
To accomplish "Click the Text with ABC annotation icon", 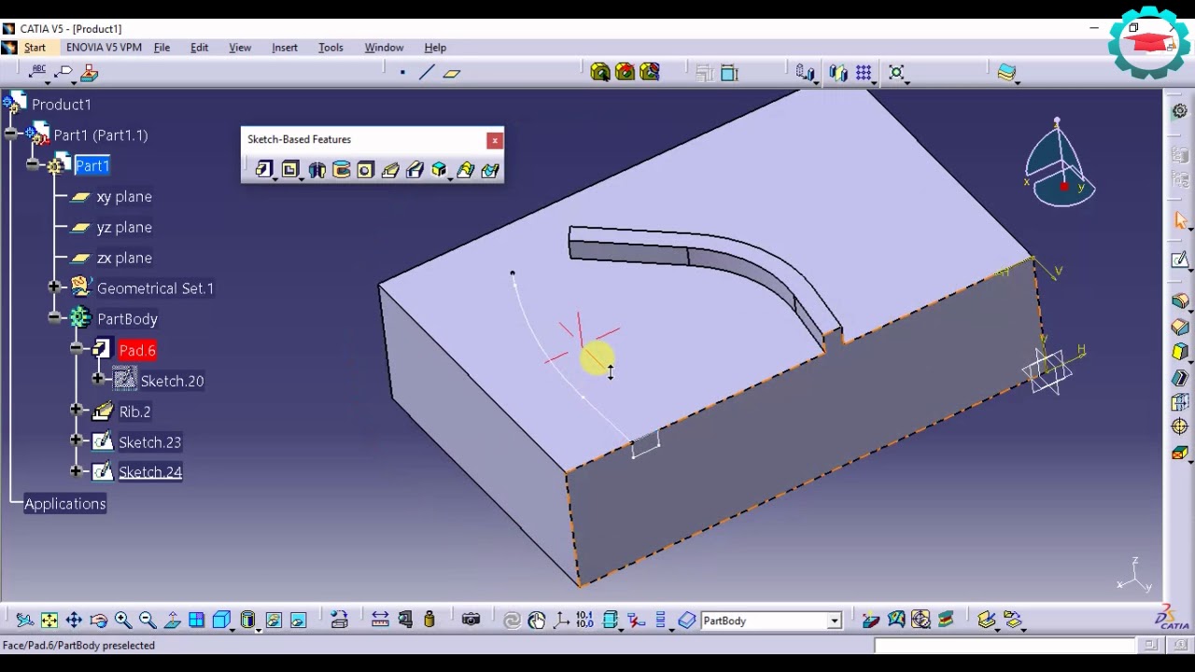I will (x=39, y=73).
